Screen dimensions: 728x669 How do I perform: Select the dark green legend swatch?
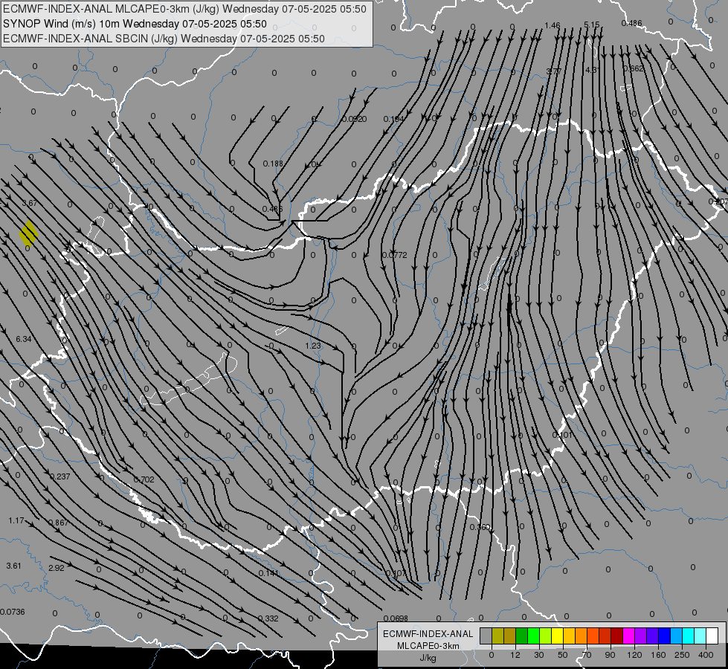click(521, 636)
